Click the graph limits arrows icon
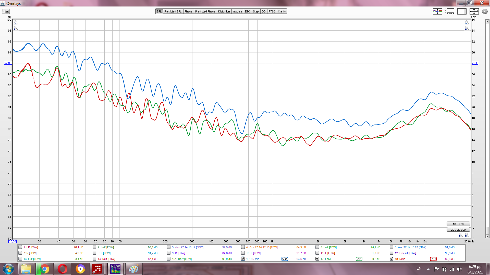 (x=474, y=11)
